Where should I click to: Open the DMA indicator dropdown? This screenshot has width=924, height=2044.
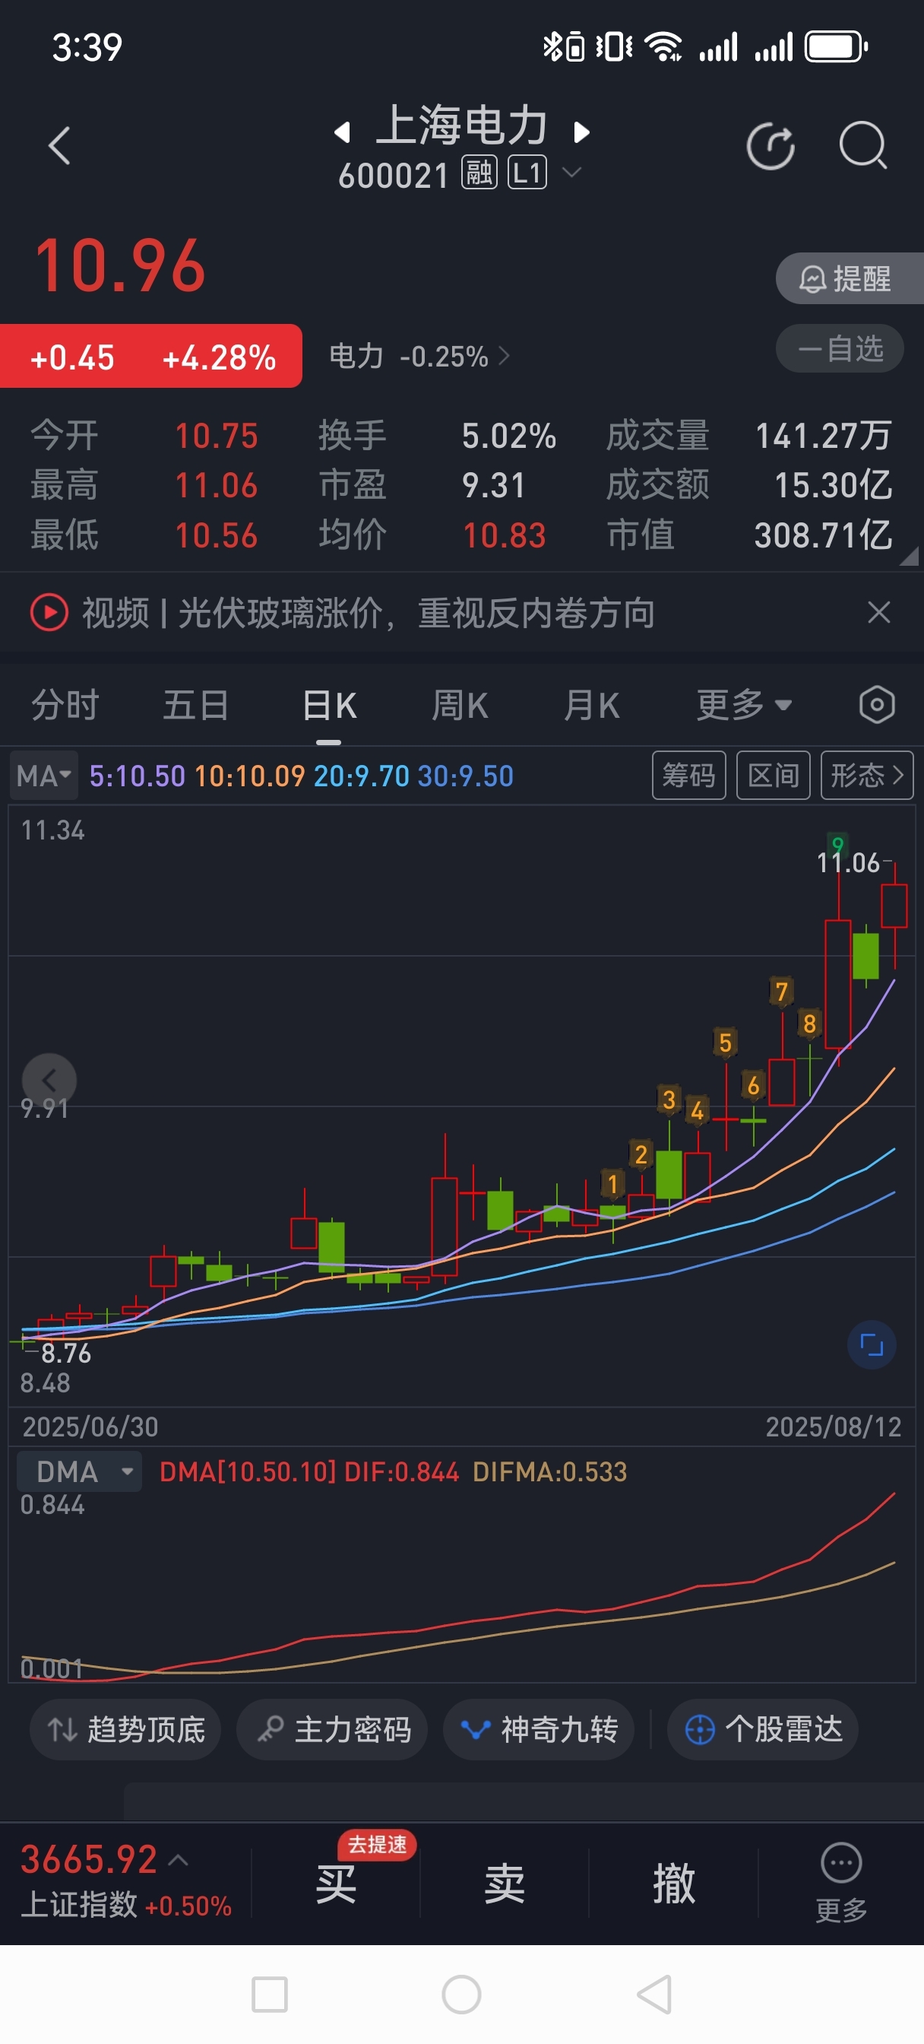pyautogui.click(x=78, y=1472)
